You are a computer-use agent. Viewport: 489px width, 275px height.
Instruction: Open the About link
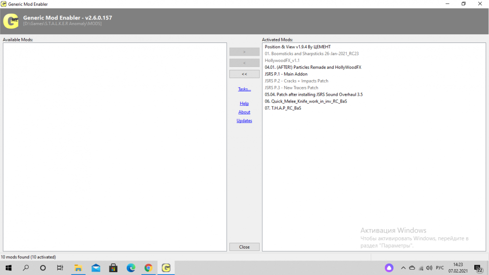[x=244, y=112]
